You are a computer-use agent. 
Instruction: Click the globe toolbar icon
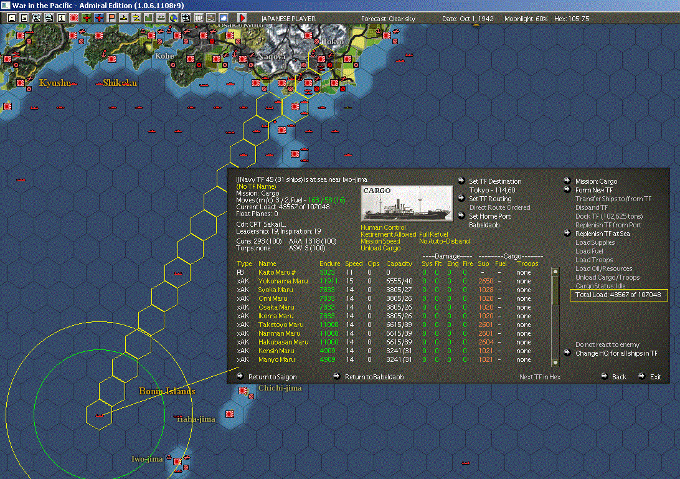tap(174, 18)
